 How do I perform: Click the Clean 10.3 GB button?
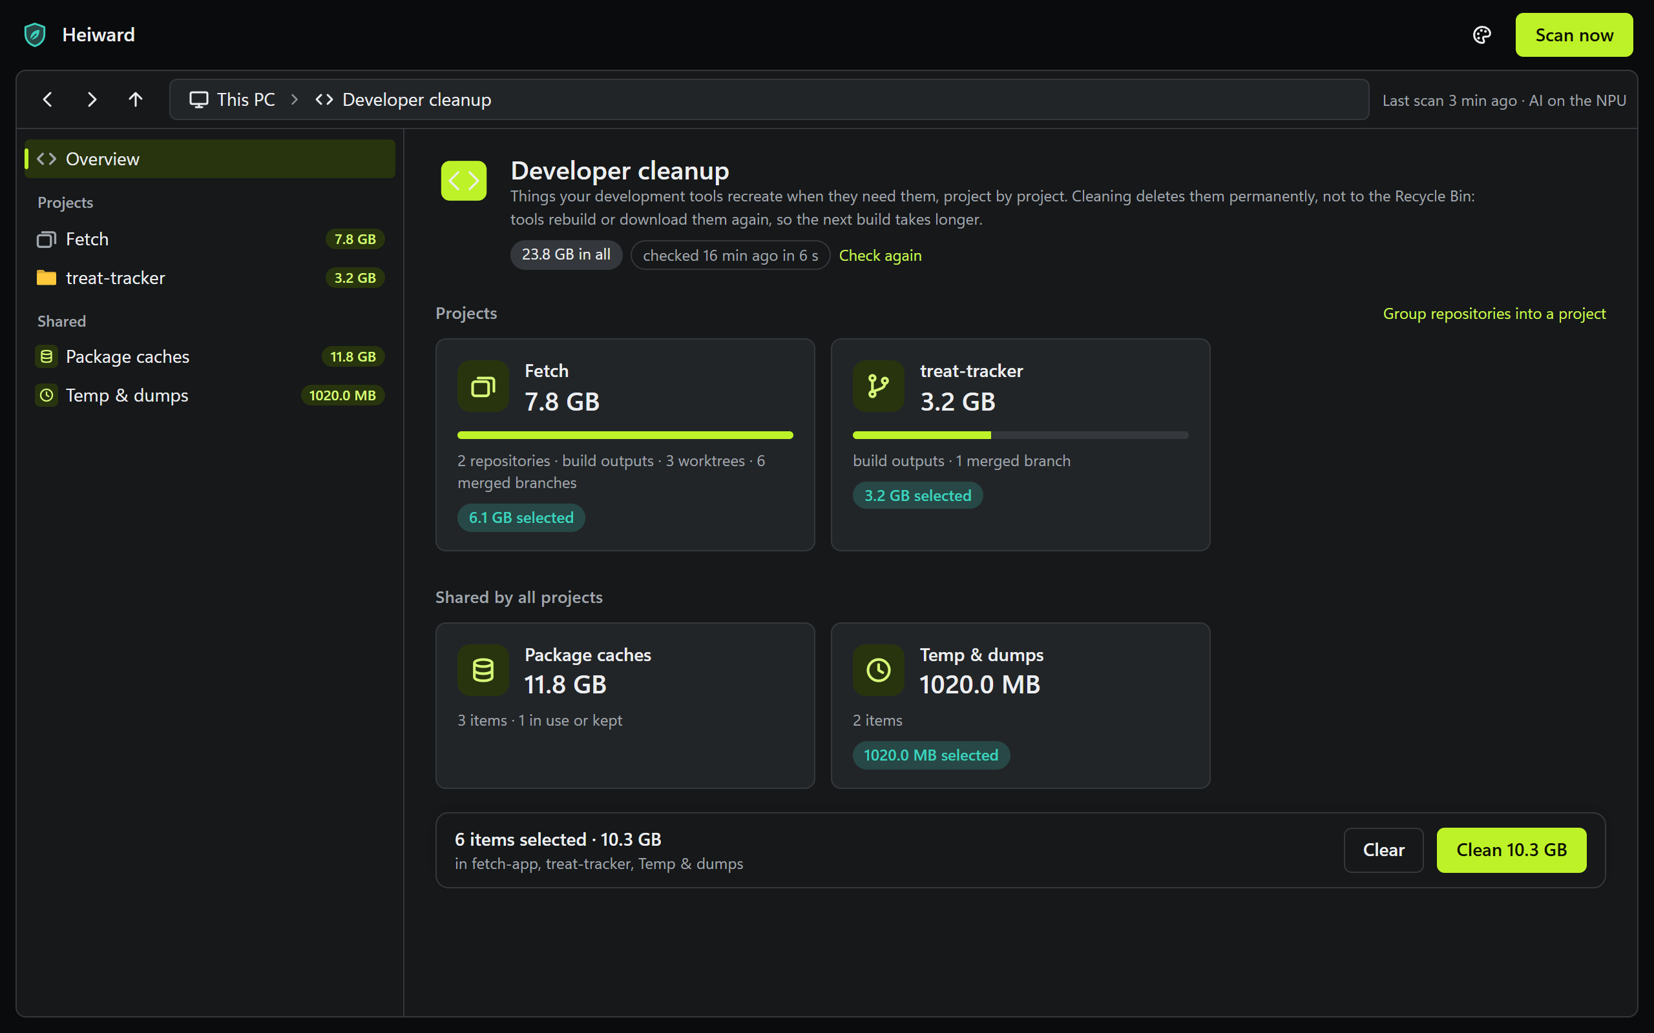click(1511, 850)
